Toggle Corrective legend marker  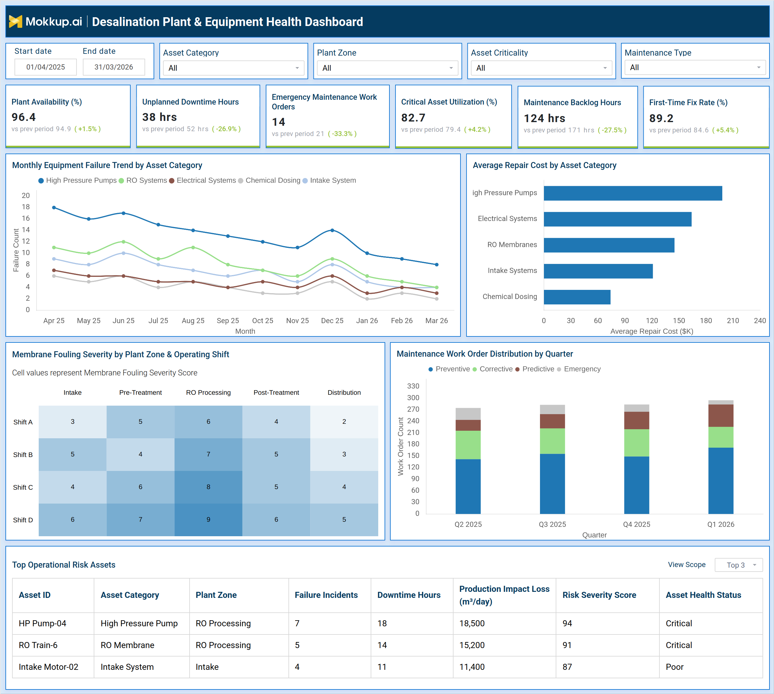click(x=475, y=369)
